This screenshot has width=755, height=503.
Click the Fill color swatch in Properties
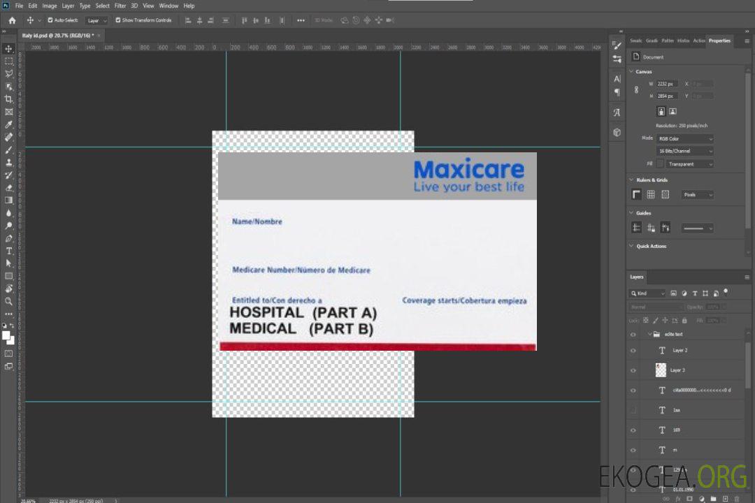coord(660,163)
